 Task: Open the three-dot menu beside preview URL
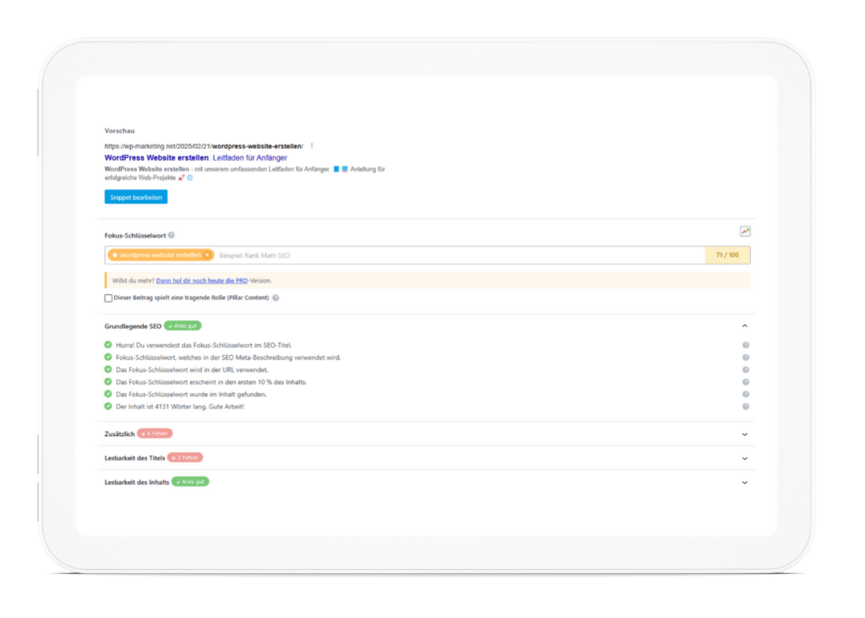coord(312,145)
